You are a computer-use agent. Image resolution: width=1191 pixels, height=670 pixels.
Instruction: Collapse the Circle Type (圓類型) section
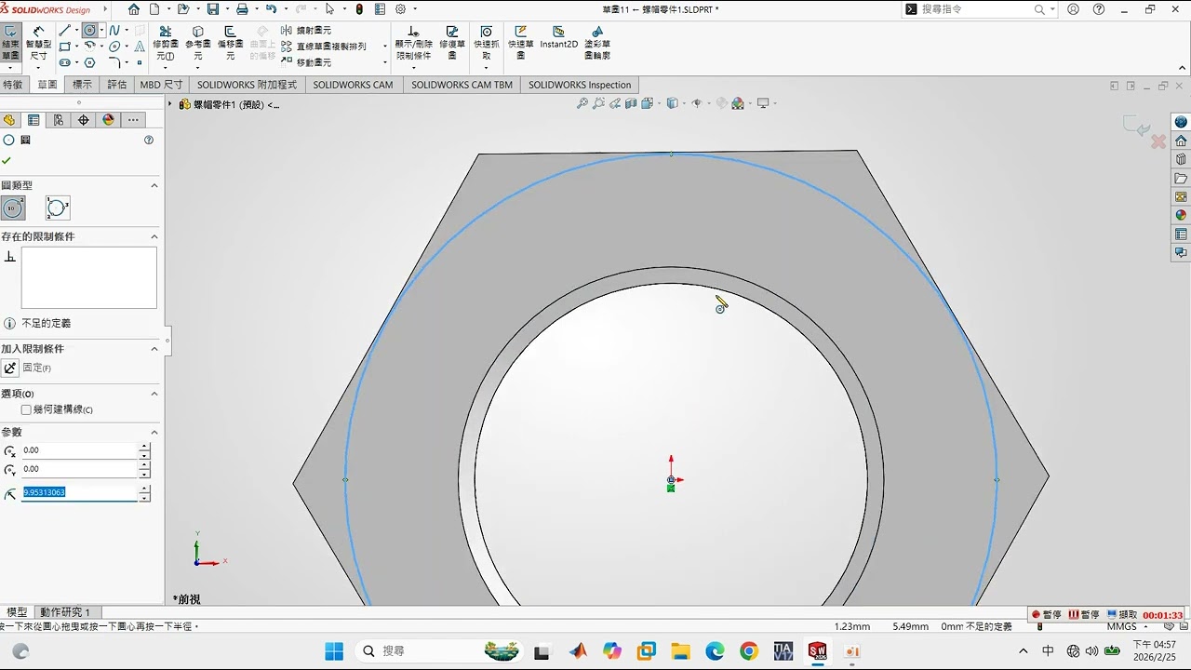154,185
